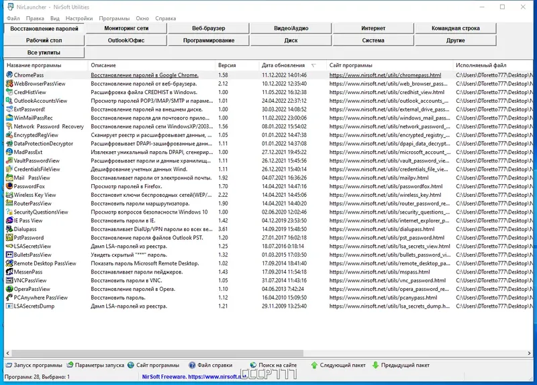
Task: Switch to Веб-браузер category
Action: pyautogui.click(x=209, y=28)
